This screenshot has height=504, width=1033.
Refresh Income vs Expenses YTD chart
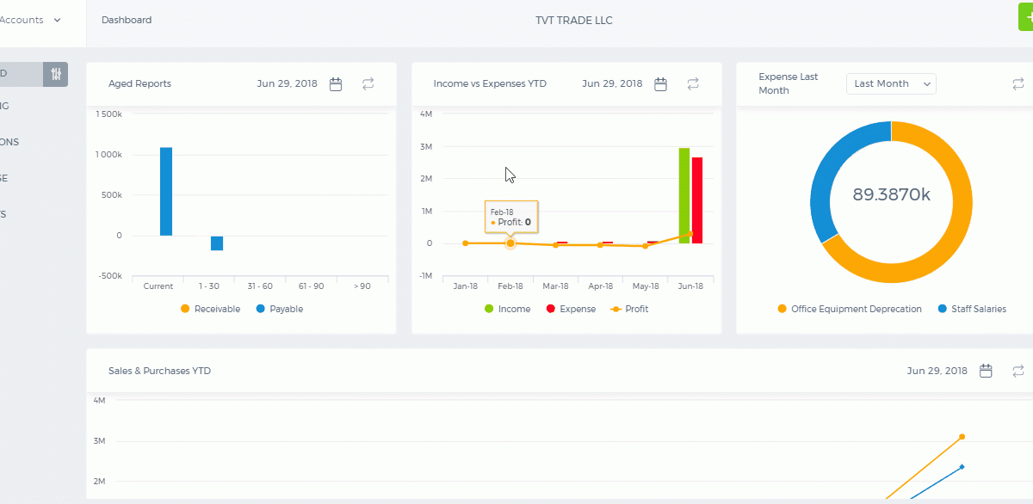point(693,84)
